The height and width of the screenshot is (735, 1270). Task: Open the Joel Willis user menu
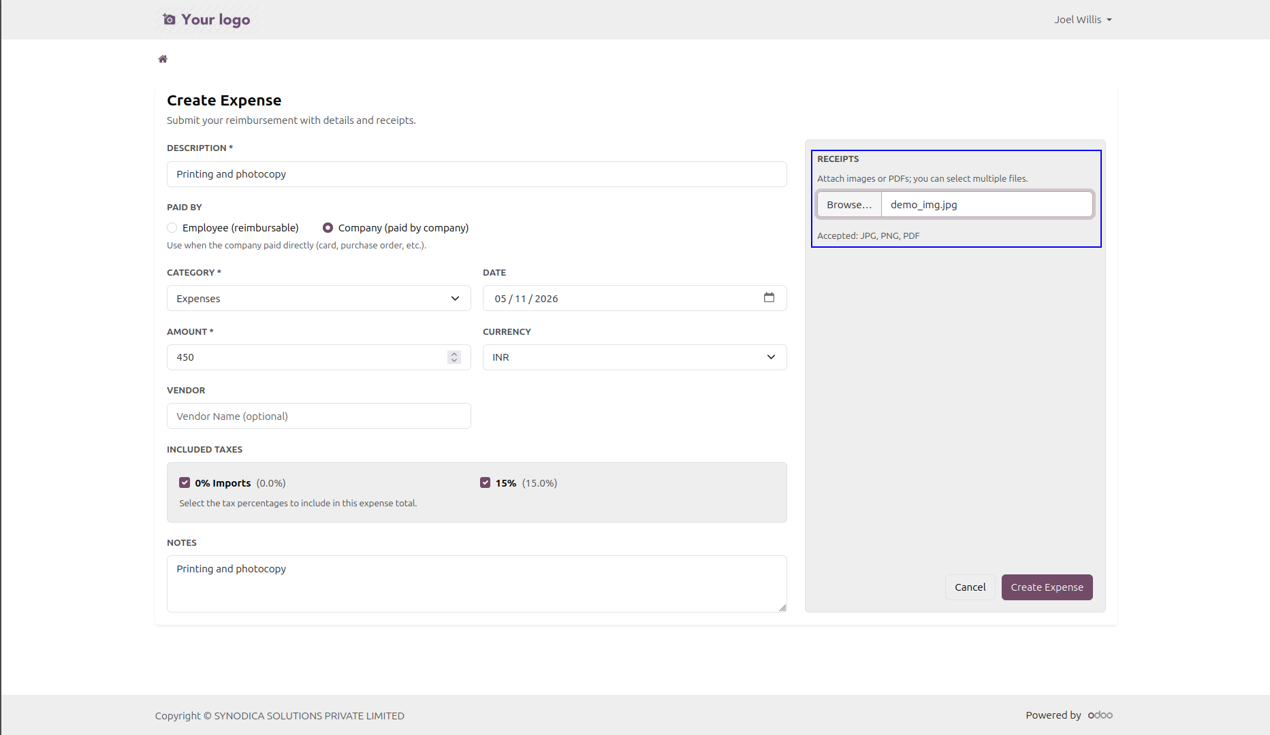tap(1083, 20)
